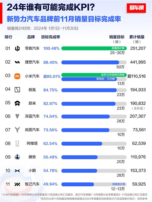Click the 累计销量 column header
Viewport: 152px width, 202px height.
pyautogui.click(x=138, y=37)
